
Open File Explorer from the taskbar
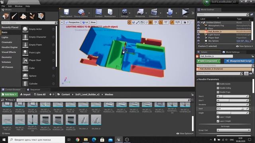pyautogui.click(x=86, y=139)
